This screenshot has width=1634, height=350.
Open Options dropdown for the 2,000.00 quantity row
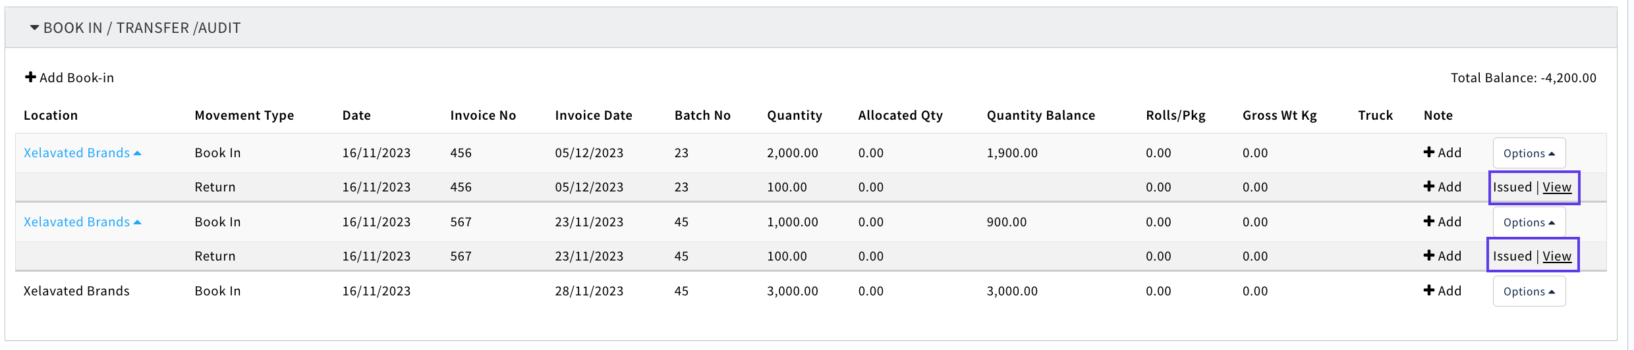(1529, 153)
